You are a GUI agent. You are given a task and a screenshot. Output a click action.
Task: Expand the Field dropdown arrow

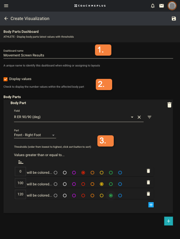click(132, 117)
